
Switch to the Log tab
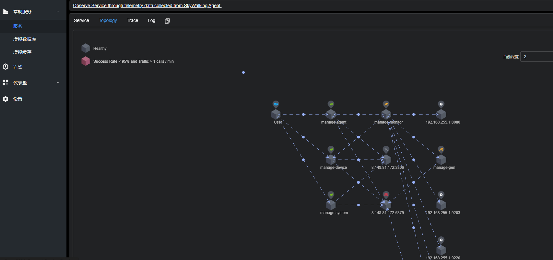pyautogui.click(x=151, y=20)
